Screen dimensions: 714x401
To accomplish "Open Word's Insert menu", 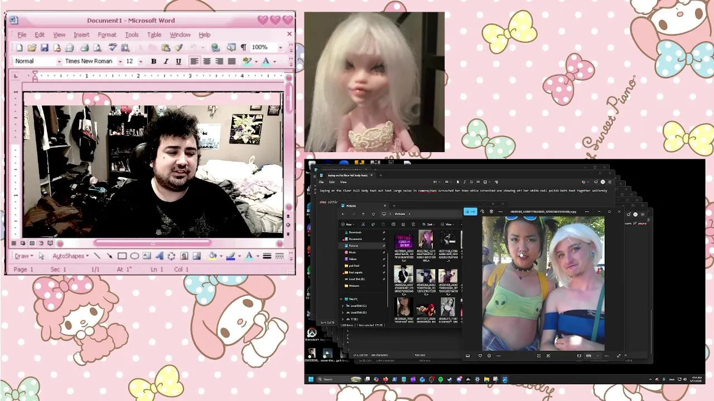I will (x=81, y=35).
